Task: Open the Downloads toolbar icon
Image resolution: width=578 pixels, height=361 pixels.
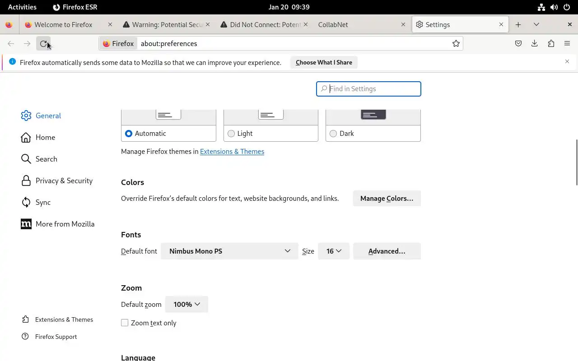Action: point(535,44)
